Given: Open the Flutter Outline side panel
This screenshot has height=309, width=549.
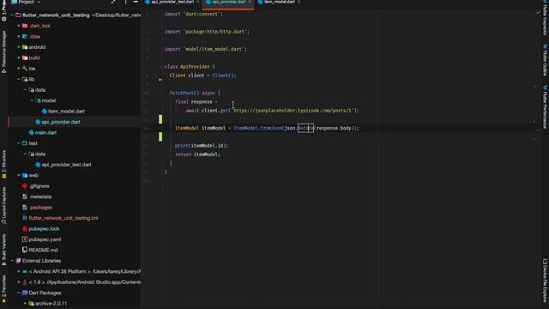Looking at the screenshot, I should (546, 60).
